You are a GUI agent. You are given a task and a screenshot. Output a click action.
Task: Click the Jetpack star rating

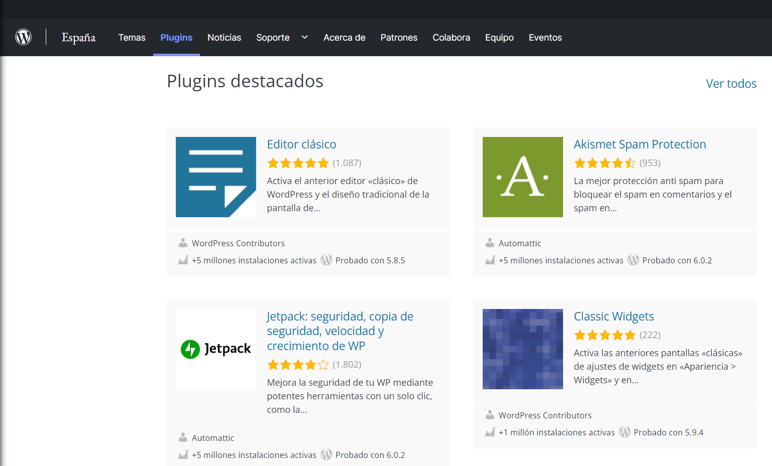click(298, 365)
